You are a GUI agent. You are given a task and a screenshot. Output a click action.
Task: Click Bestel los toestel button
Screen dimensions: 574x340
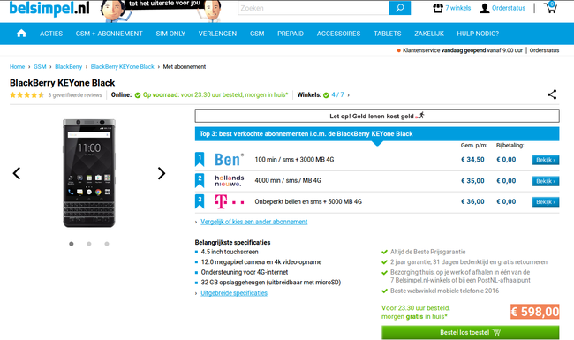coord(471,332)
